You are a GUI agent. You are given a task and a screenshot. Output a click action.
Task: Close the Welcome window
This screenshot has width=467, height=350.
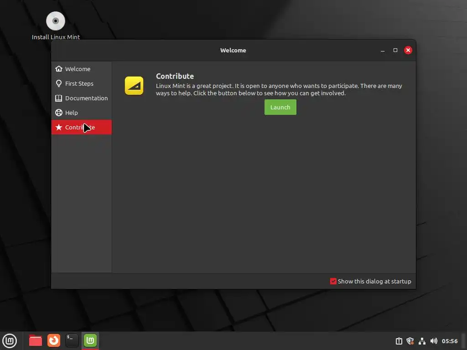[x=408, y=50]
